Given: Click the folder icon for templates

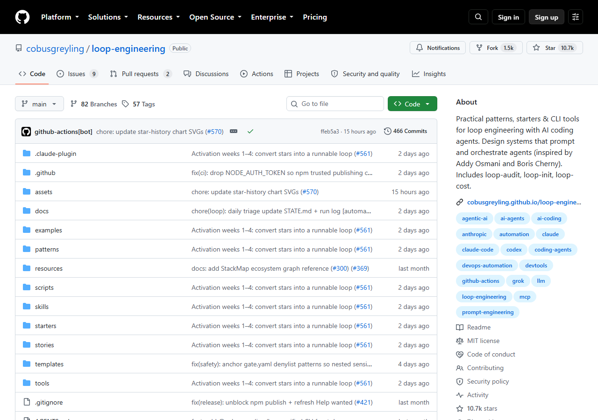Looking at the screenshot, I should pos(27,364).
